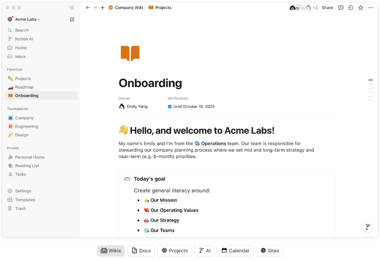380x261 pixels.
Task: Open the Operations team page link
Action: click(x=210, y=143)
